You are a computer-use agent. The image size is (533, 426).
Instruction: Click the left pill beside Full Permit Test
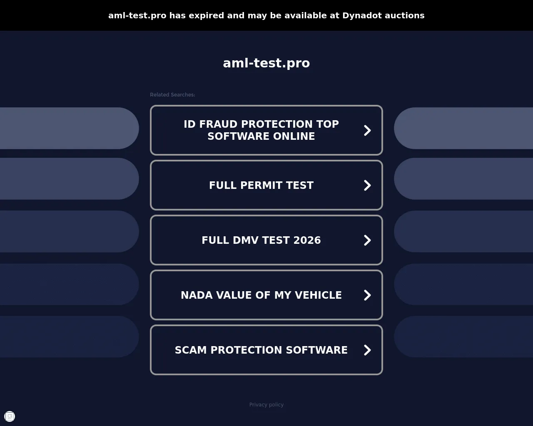pos(70,178)
